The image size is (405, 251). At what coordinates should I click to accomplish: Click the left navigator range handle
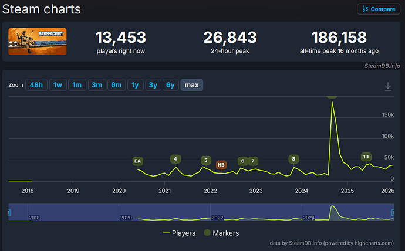pyautogui.click(x=9, y=212)
